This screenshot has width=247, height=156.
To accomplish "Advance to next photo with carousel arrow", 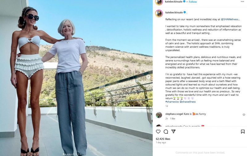I will point(148,77).
